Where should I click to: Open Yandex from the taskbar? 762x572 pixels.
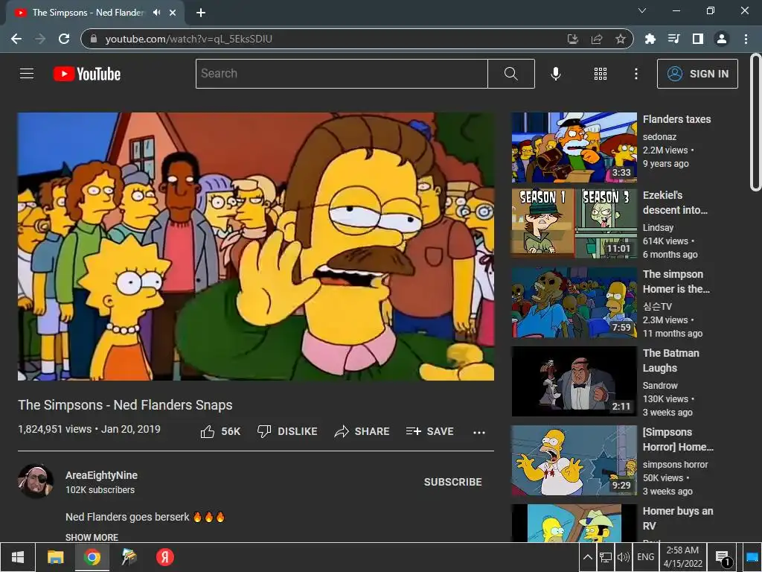(x=164, y=557)
